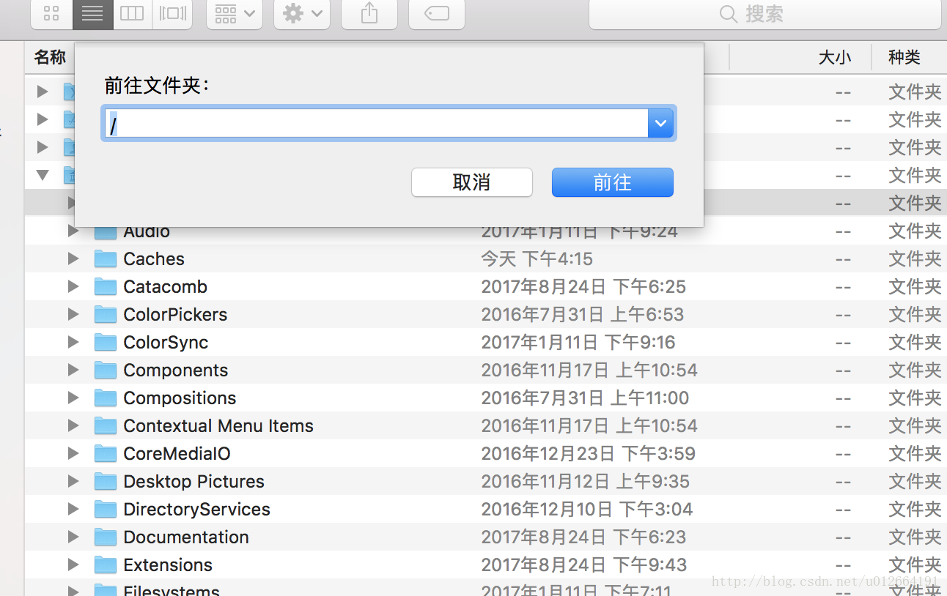This screenshot has height=596, width=947.
Task: Expand the CoreMediaIO folder
Action: click(x=73, y=453)
